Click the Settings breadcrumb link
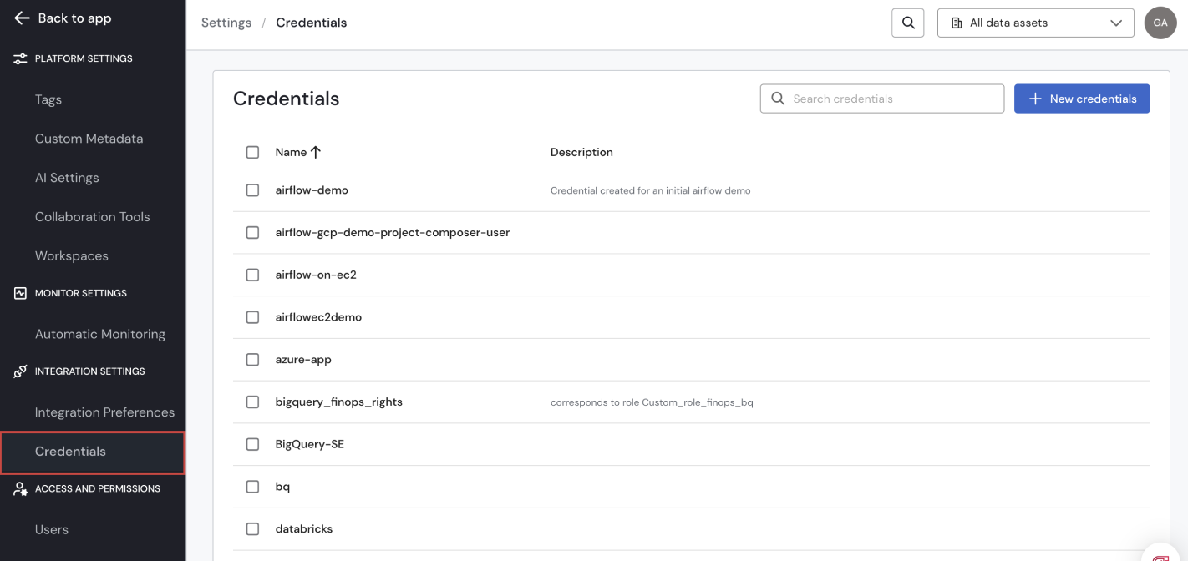Image resolution: width=1188 pixels, height=561 pixels. coord(226,23)
